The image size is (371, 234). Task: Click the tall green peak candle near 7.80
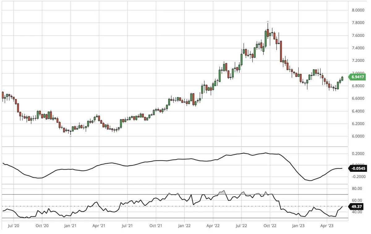(x=266, y=38)
